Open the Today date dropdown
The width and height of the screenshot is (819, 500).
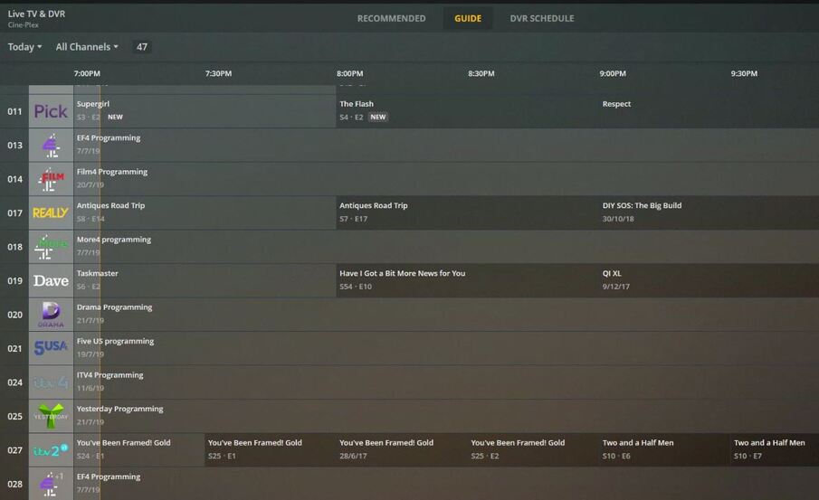click(24, 47)
